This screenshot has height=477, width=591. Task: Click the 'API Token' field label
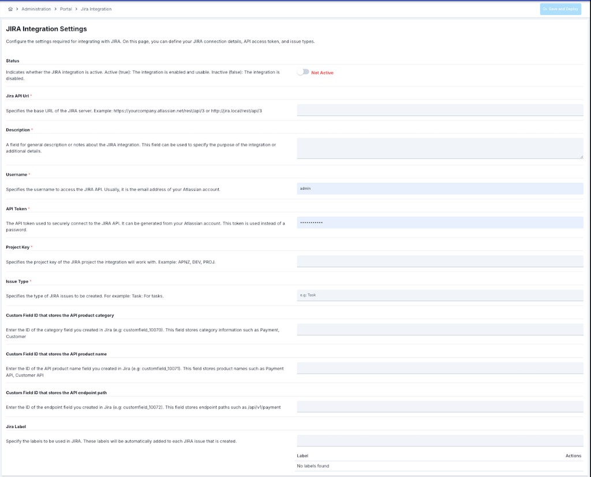point(16,209)
